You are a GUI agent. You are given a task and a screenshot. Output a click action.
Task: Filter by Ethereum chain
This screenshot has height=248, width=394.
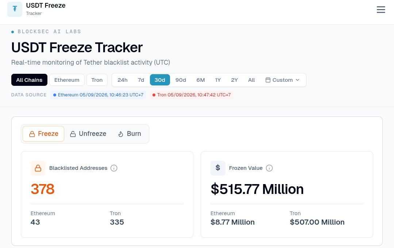tap(67, 80)
